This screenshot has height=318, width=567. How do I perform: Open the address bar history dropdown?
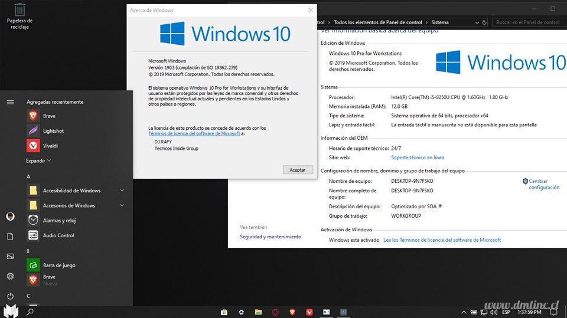(x=477, y=22)
